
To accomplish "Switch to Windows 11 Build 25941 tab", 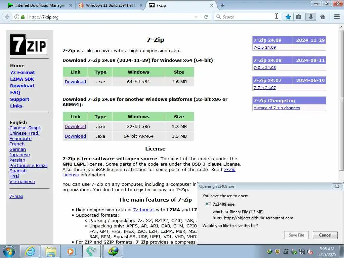I will pos(111,5).
